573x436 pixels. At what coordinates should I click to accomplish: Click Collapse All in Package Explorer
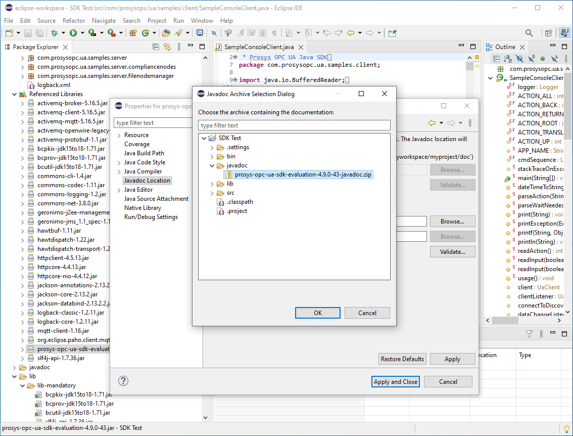click(156, 47)
